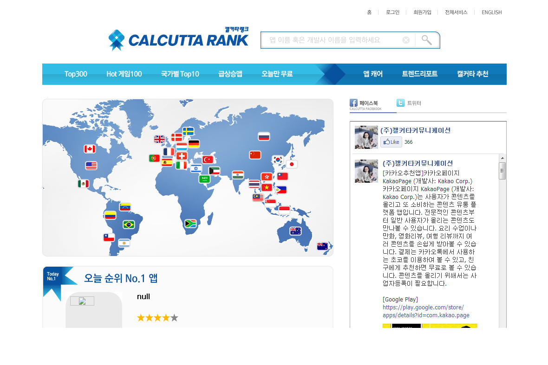Image resolution: width=548 pixels, height=365 pixels.
Task: Choose the Japan flag marker
Action: point(292,164)
